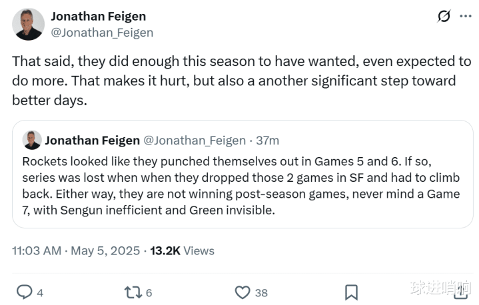Open the three-dot more options menu

(466, 17)
